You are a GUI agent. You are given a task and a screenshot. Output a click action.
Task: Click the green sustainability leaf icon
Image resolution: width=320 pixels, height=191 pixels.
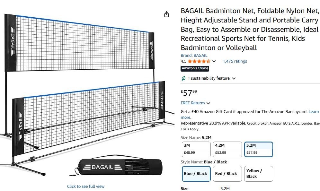click(x=183, y=78)
